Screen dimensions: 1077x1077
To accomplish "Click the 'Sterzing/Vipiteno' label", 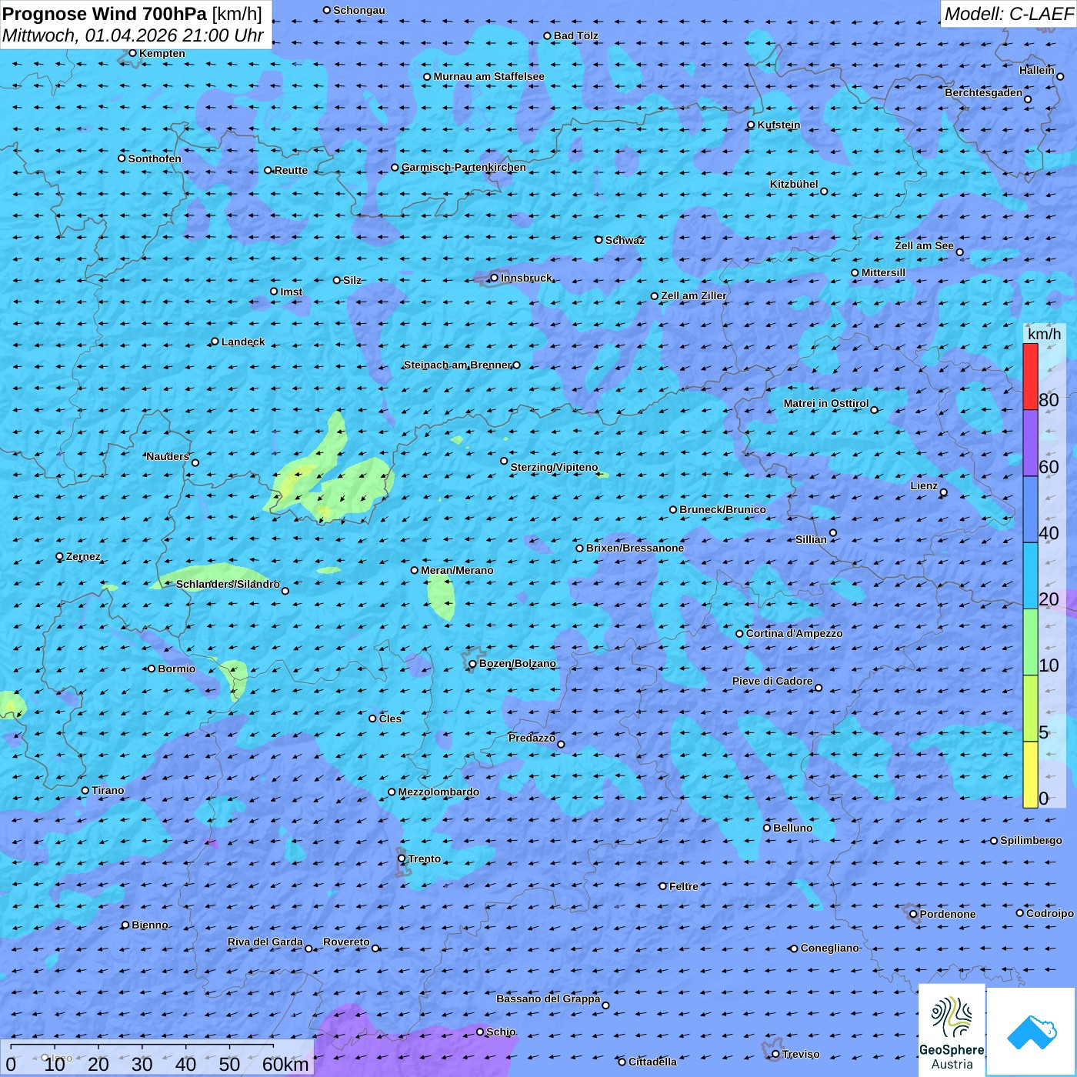I will (x=554, y=467).
